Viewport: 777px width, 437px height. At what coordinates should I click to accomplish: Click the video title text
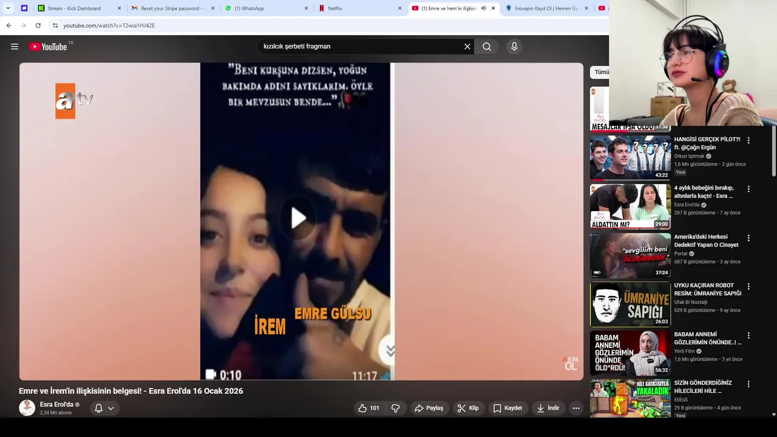coord(131,391)
